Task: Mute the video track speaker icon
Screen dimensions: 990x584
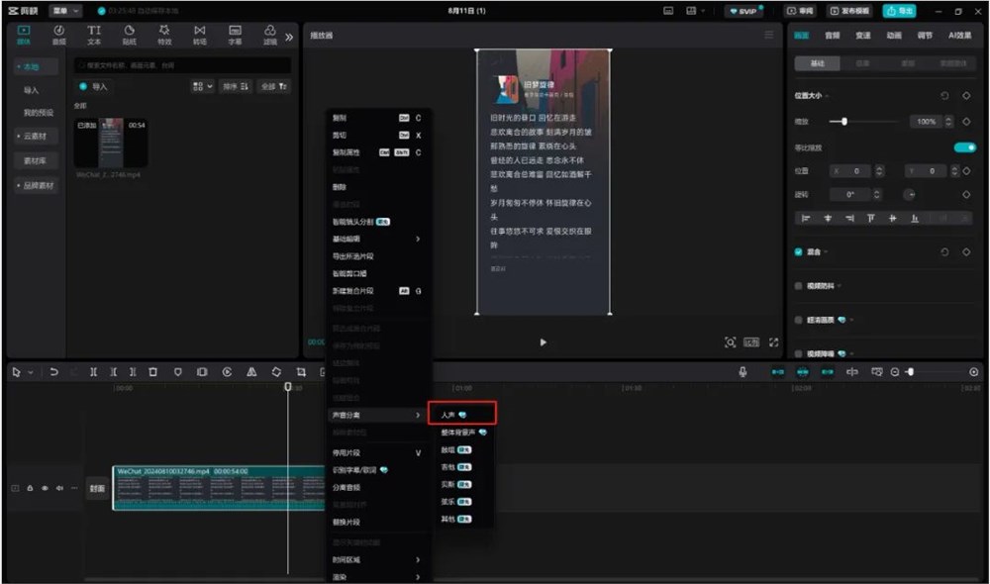Action: tap(59, 488)
